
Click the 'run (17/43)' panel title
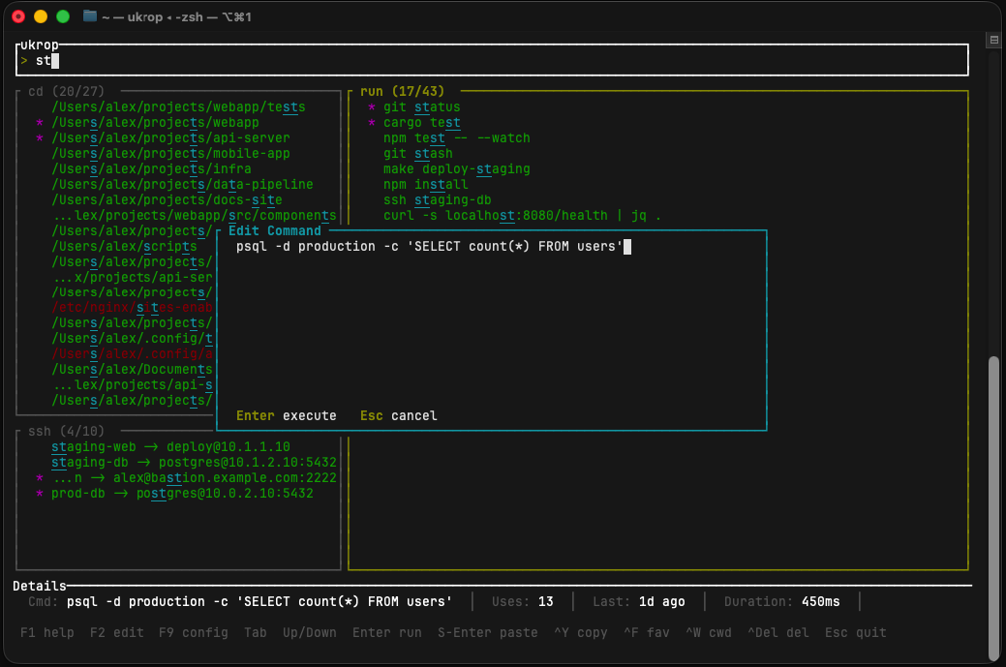pyautogui.click(x=402, y=91)
